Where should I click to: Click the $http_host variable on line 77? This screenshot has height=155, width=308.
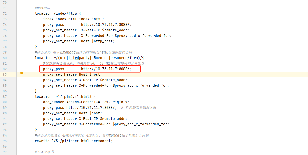point(102,41)
